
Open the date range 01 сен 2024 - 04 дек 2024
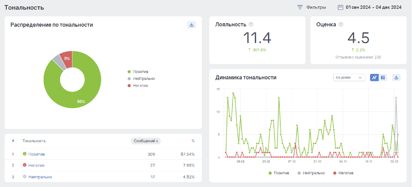(373, 7)
